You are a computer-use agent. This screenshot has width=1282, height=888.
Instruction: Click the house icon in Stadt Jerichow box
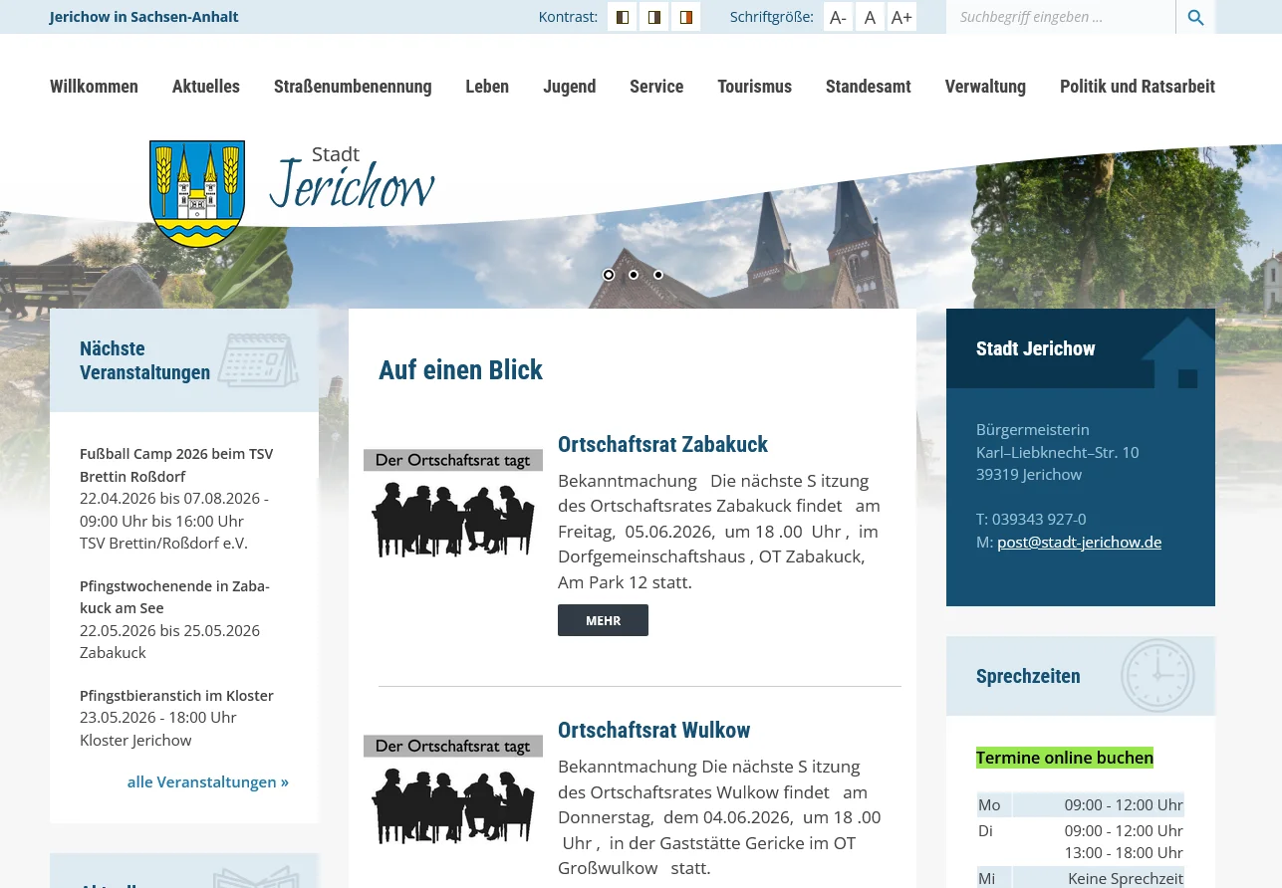tap(1178, 353)
